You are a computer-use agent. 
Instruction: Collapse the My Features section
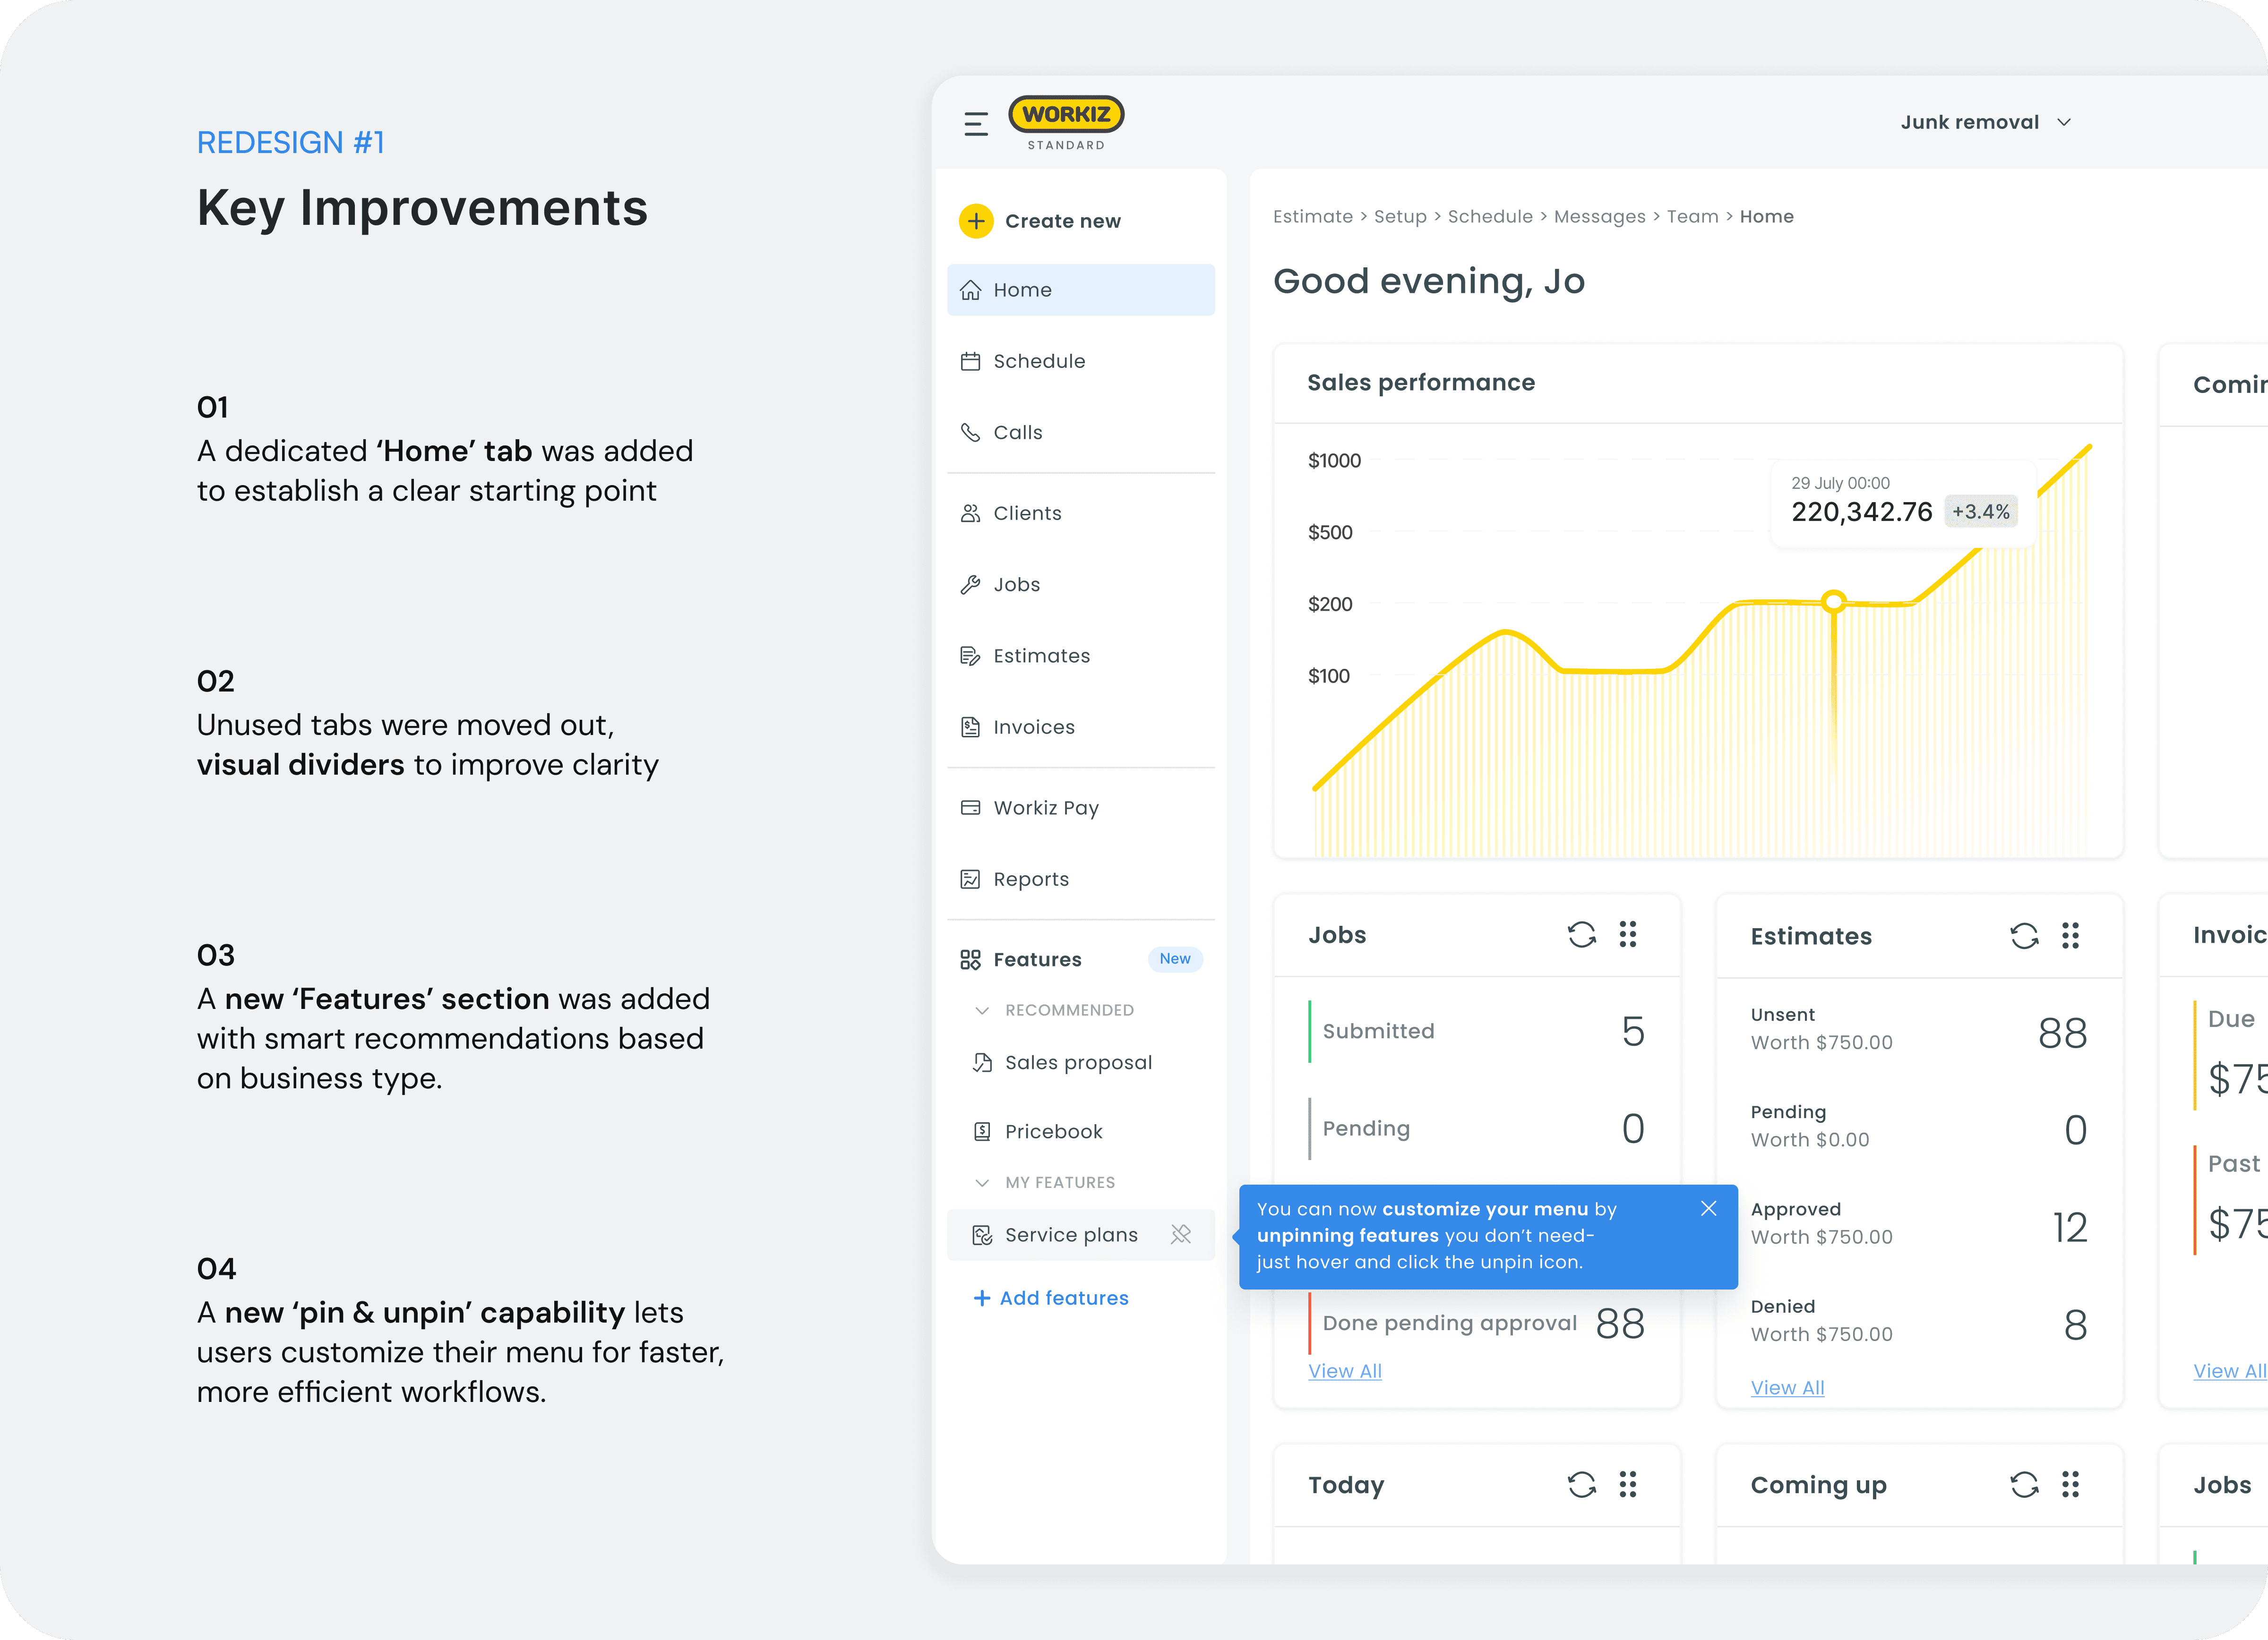click(x=982, y=1182)
